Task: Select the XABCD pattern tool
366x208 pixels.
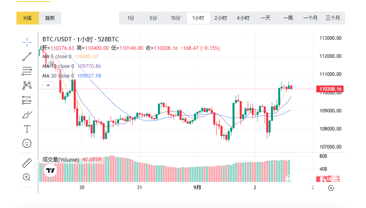Action: click(27, 85)
